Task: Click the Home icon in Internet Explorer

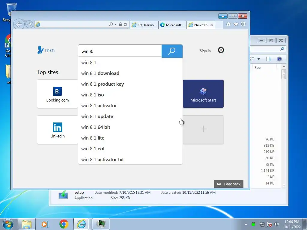Action: tap(228, 24)
